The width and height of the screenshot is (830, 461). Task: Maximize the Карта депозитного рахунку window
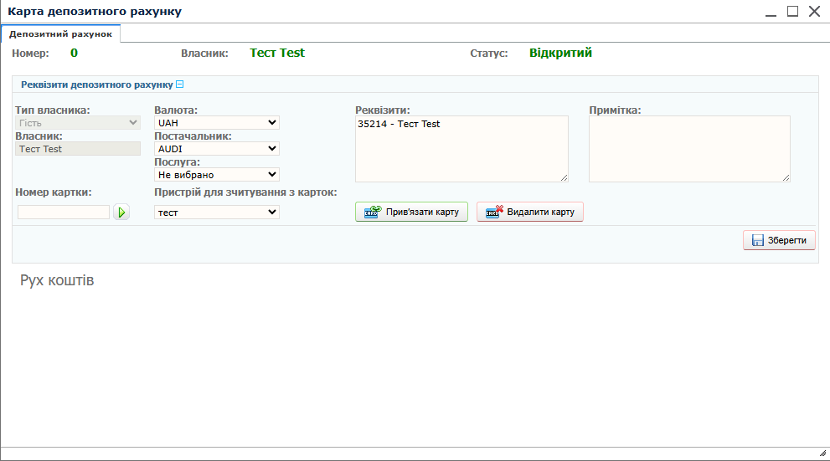click(792, 12)
